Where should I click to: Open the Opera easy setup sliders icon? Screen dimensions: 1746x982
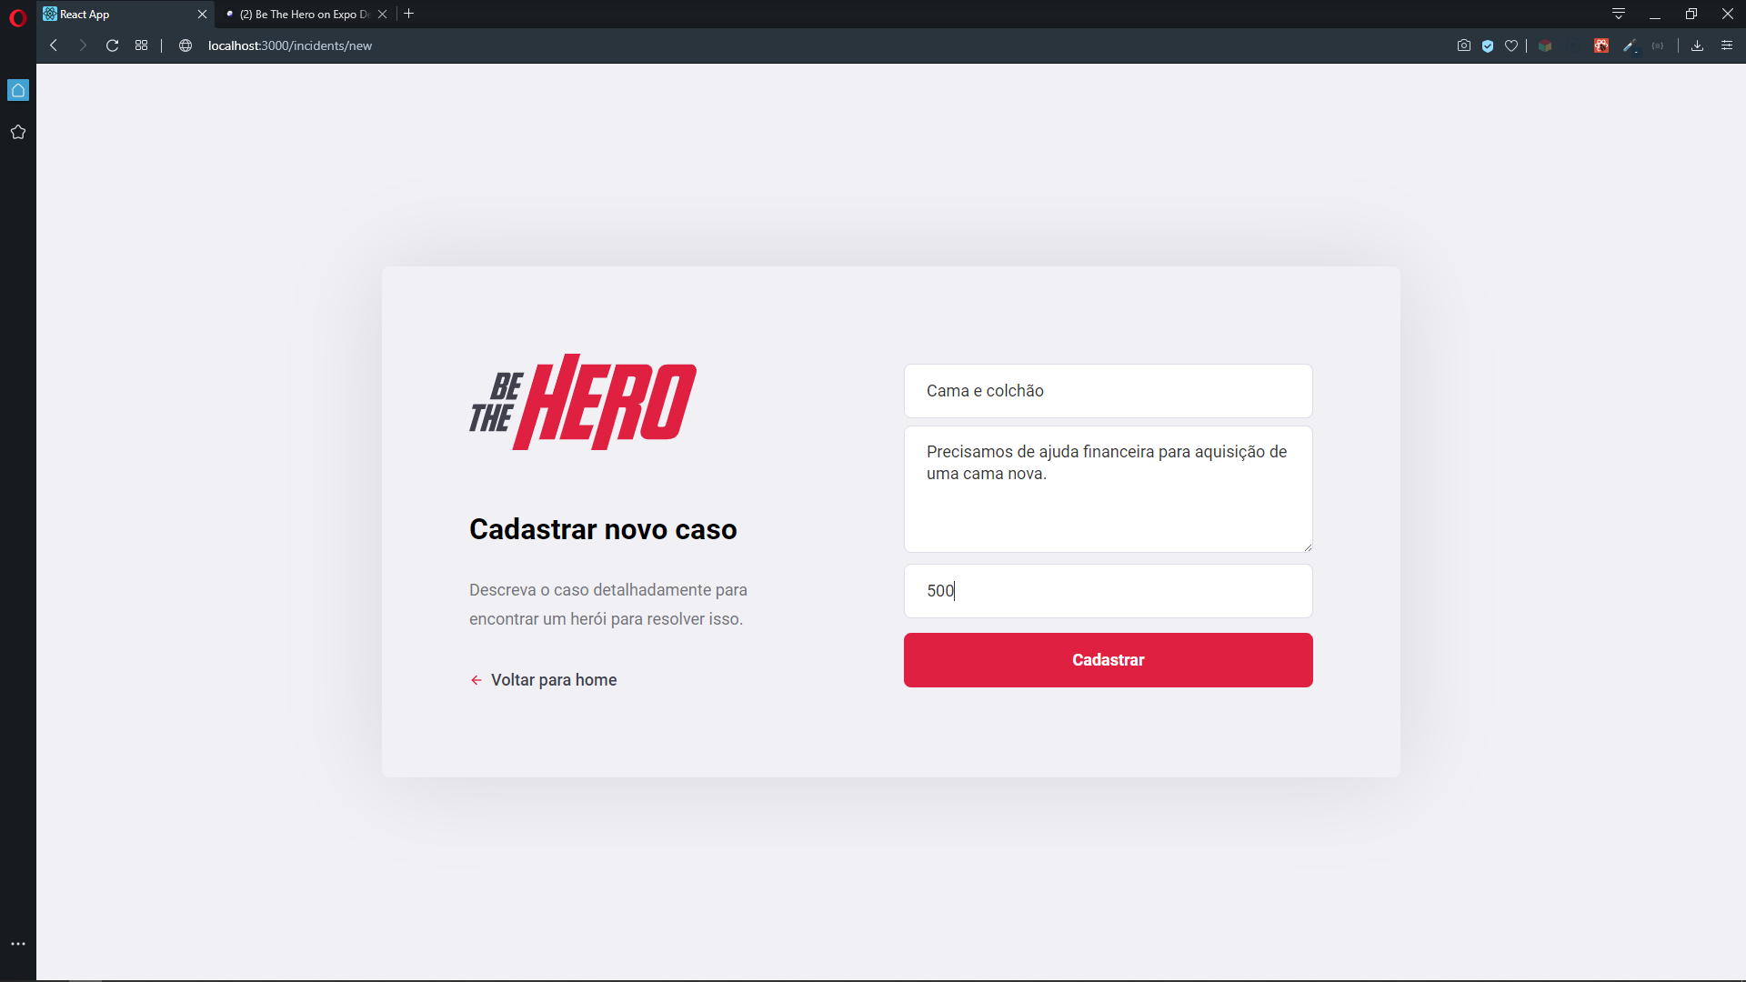point(1727,45)
